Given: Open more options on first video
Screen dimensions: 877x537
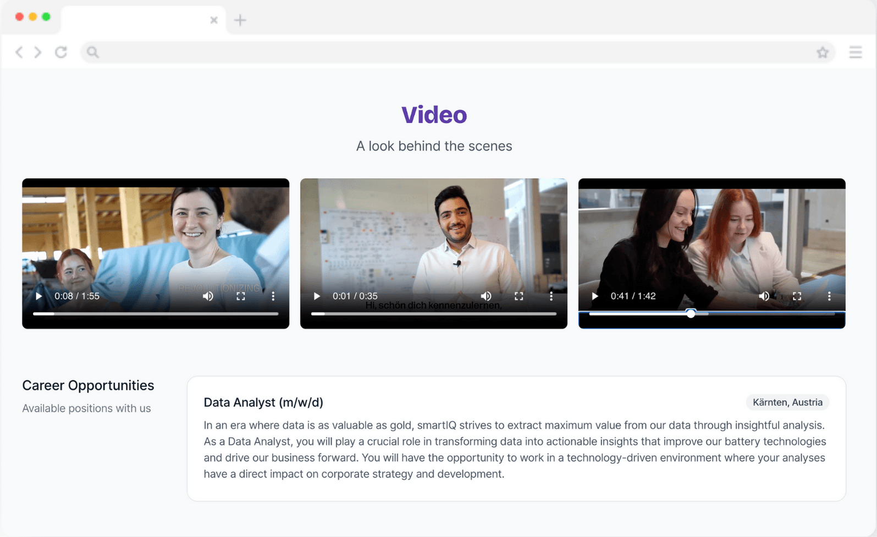Looking at the screenshot, I should [x=273, y=296].
